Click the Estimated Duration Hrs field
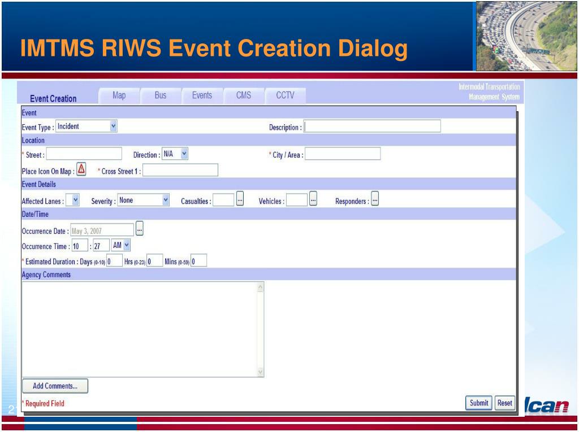Screen dimensions: 579x432 [x=155, y=260]
